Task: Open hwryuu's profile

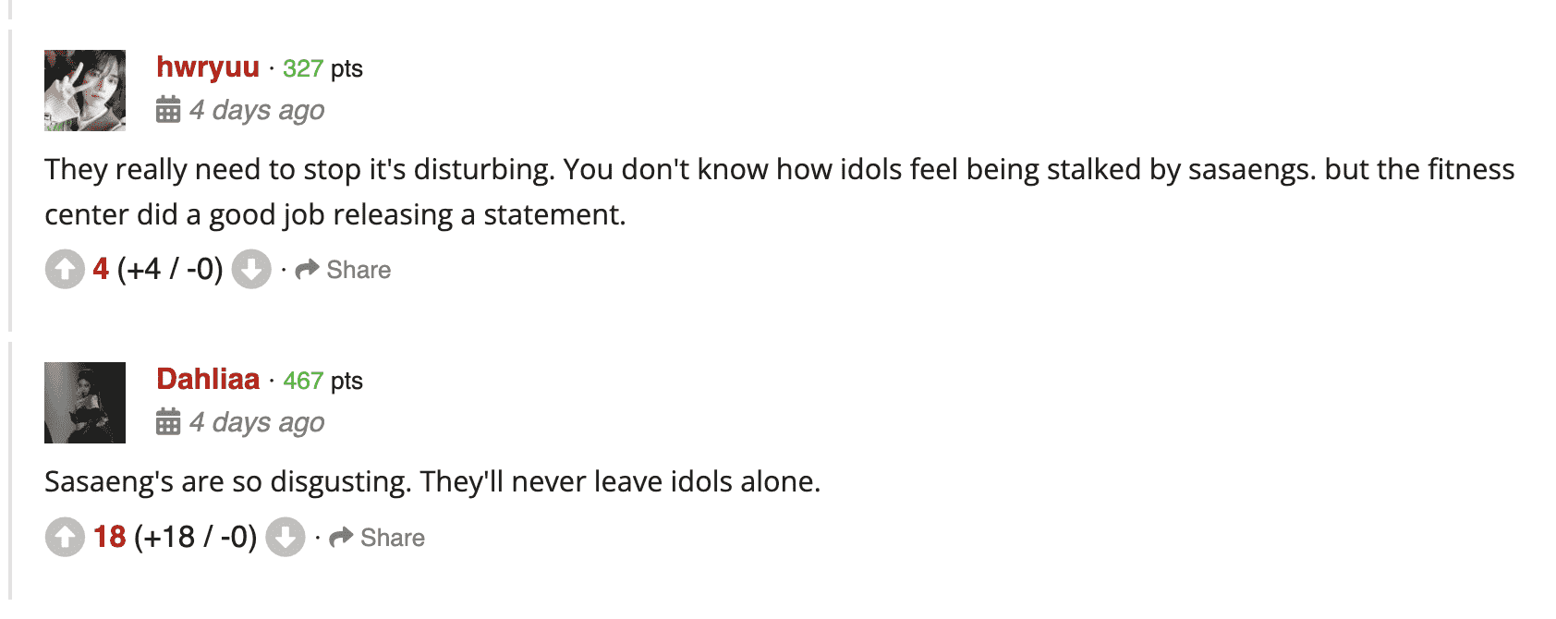Action: [x=207, y=67]
